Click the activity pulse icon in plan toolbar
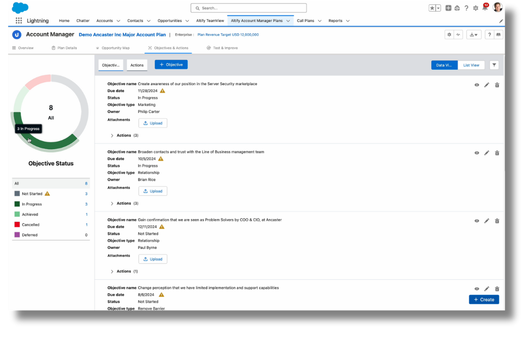 click(x=458, y=35)
